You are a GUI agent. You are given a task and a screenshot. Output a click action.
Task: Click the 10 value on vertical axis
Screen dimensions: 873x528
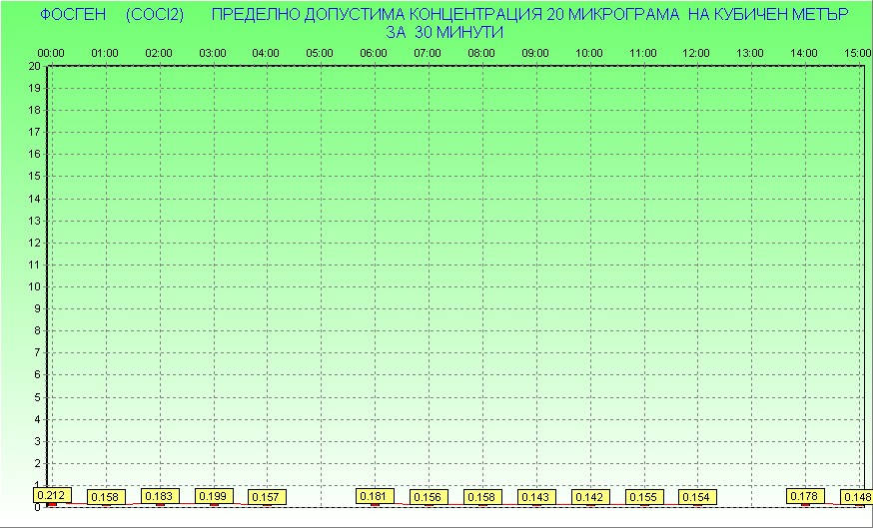click(x=35, y=286)
